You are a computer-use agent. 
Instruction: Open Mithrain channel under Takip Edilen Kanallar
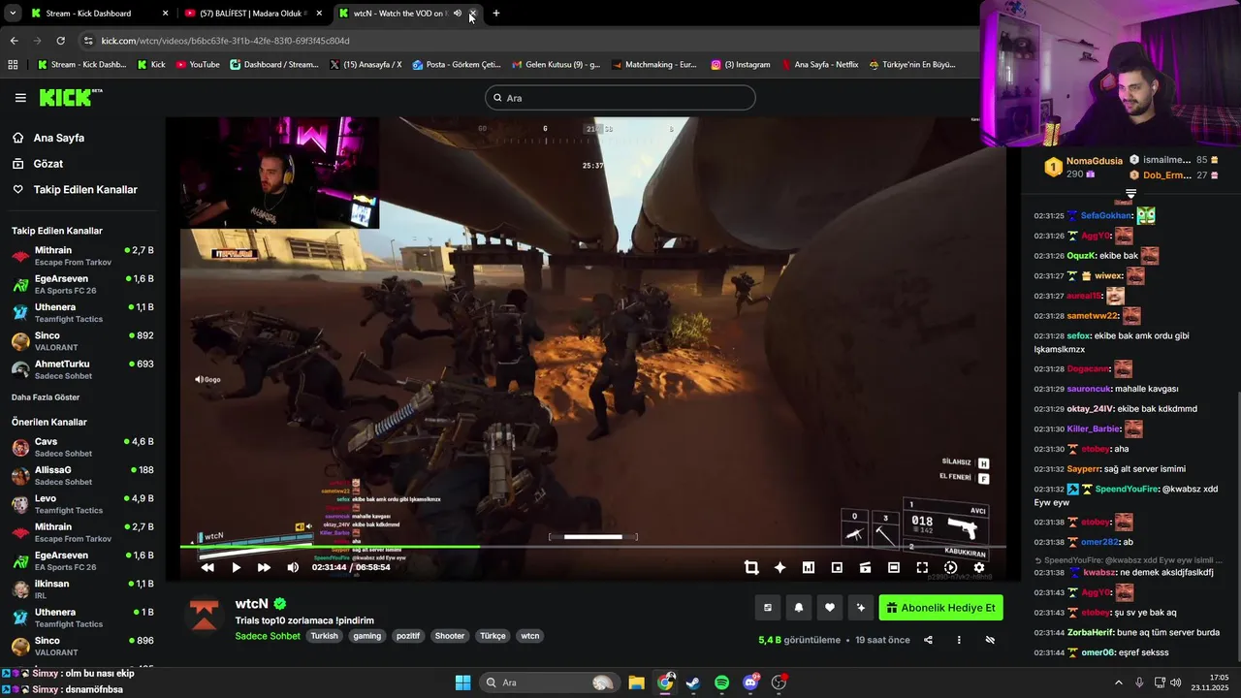pyautogui.click(x=82, y=256)
